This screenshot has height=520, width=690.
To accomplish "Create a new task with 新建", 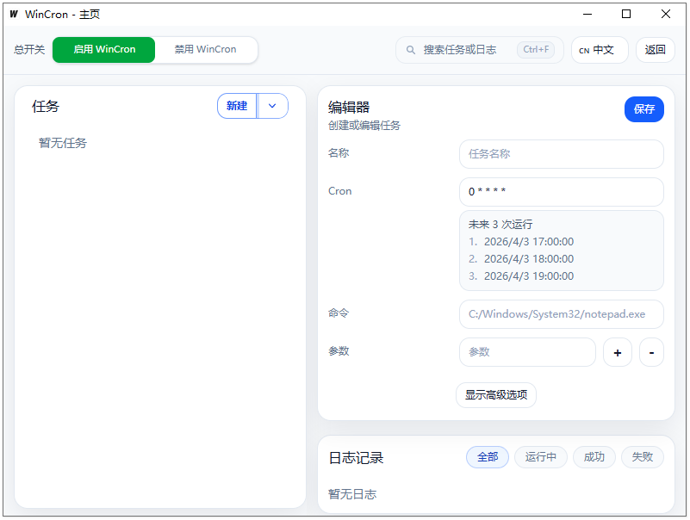I will pos(237,105).
